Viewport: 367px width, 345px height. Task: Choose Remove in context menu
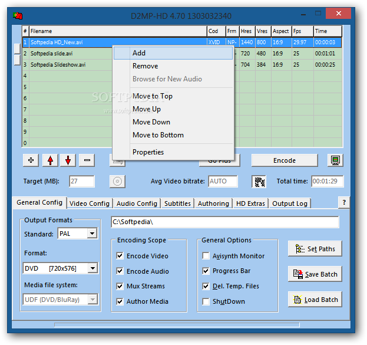pyautogui.click(x=173, y=66)
